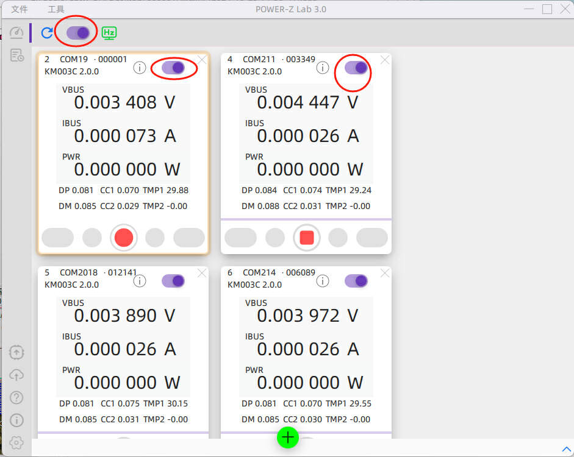Open the help question mark icon
574x457 pixels.
tap(16, 397)
